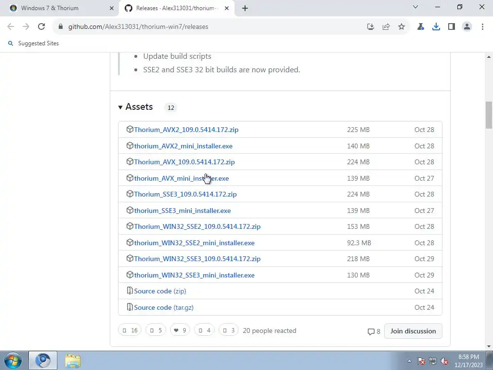493x370 pixels.
Task: Download Thorium_SSE3_109.0.5414.172.zip
Action: click(185, 195)
